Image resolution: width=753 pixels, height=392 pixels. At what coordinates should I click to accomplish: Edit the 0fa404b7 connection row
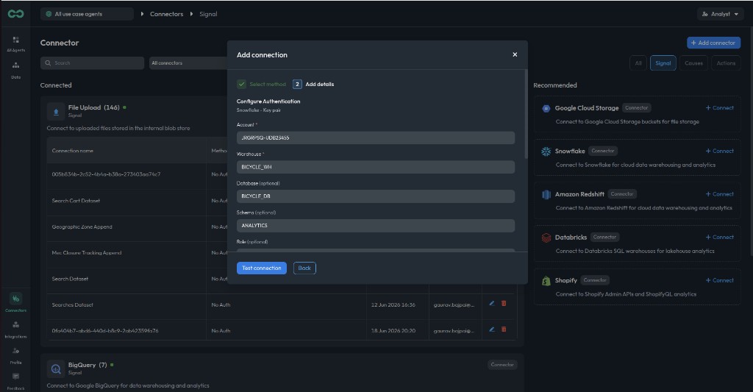[x=492, y=329]
